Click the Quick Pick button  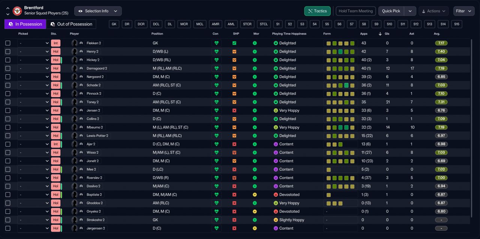coord(392,11)
